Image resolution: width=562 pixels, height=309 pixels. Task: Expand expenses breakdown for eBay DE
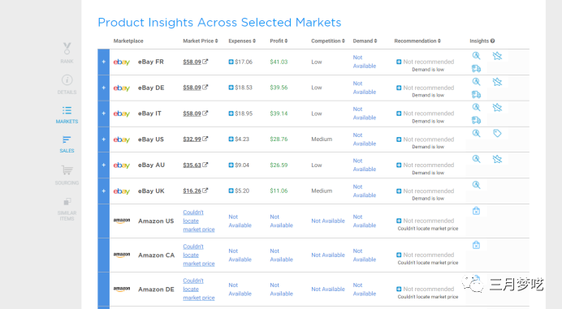click(x=231, y=88)
